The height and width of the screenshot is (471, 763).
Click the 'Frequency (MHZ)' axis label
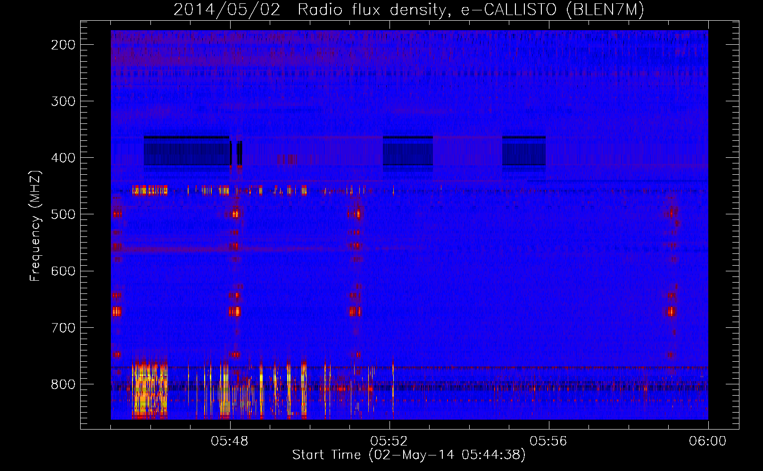(35, 226)
